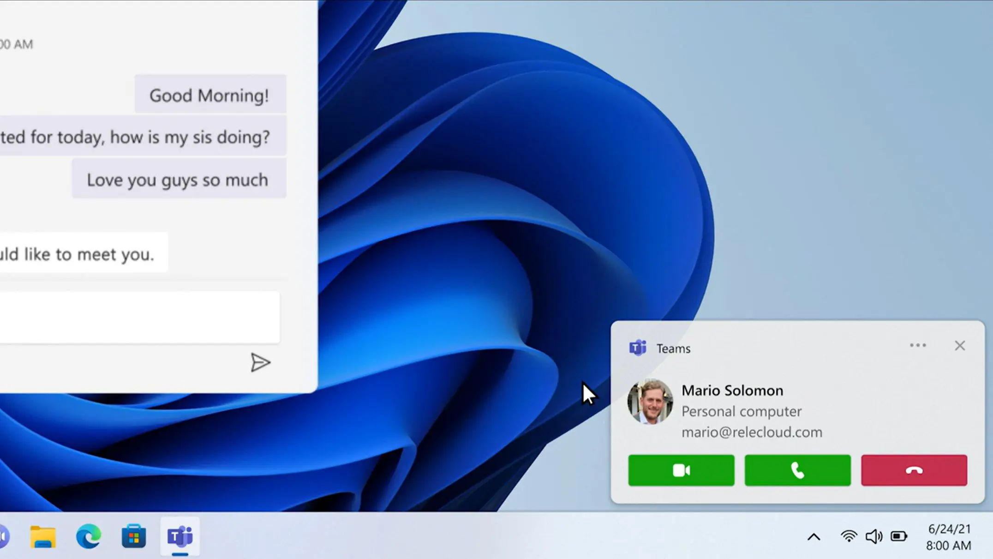Check the battery status icon

click(899, 536)
